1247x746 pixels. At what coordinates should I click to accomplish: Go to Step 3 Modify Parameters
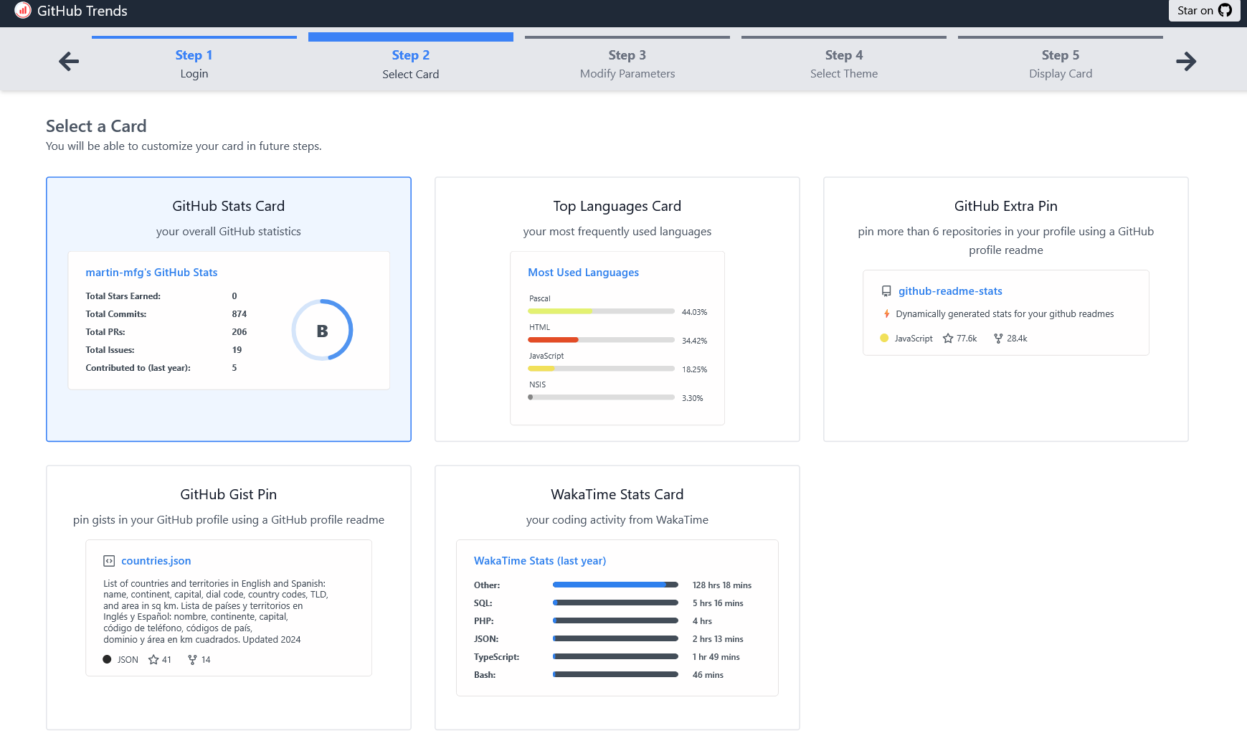tap(627, 59)
